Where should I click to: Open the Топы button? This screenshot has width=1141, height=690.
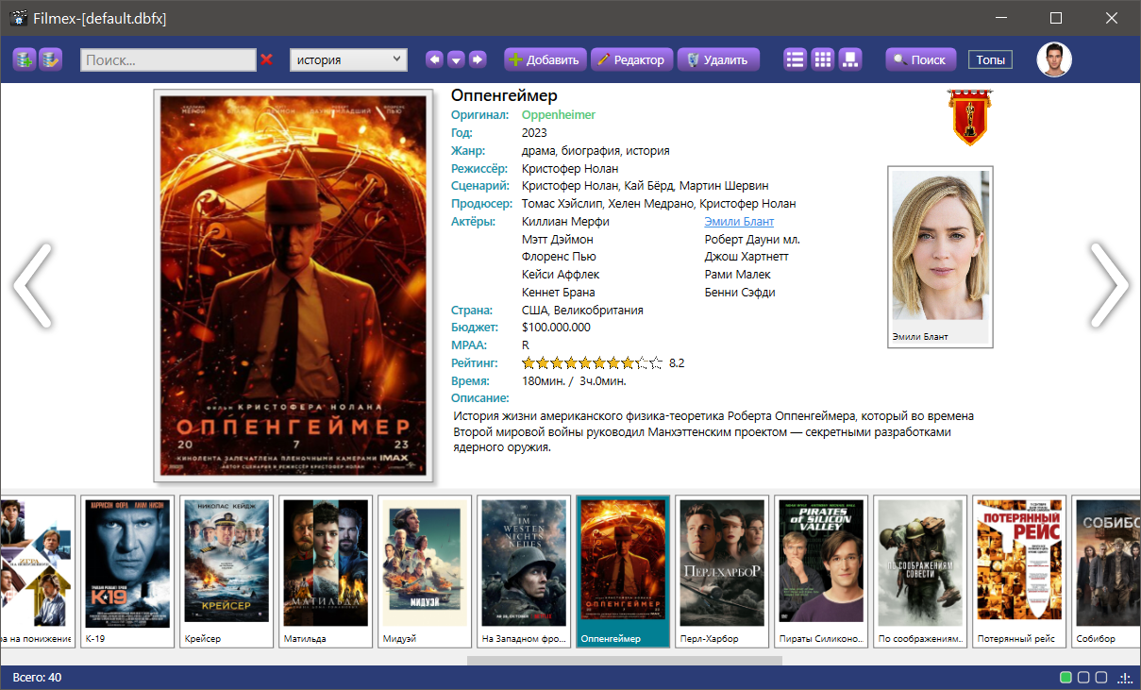(x=990, y=59)
